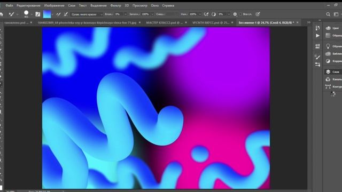342x192 pixels.
Task: Open the Сухая, много краски preset combo
Action: pos(87,14)
